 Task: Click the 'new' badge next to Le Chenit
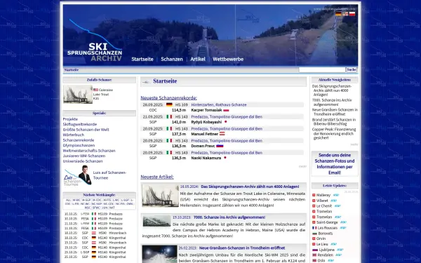338,205
